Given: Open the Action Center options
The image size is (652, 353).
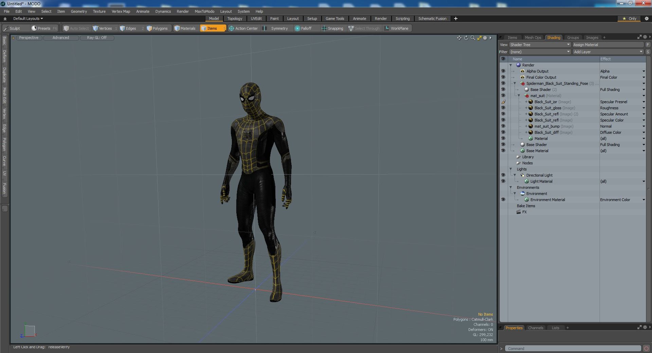Looking at the screenshot, I should tap(243, 29).
